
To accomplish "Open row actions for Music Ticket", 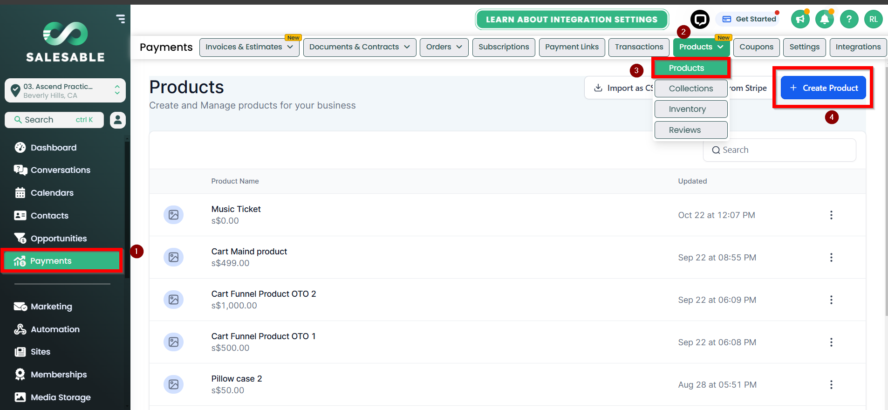I will pos(831,215).
